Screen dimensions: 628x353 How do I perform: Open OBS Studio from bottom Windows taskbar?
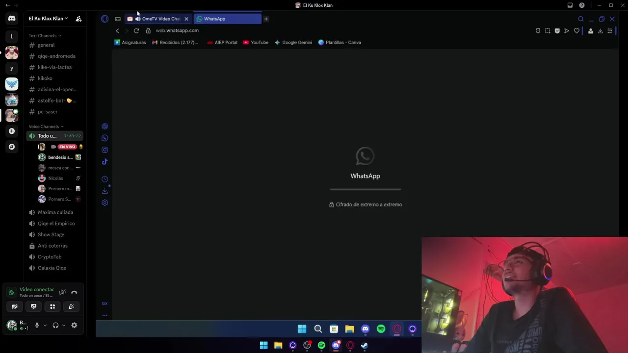pyautogui.click(x=307, y=345)
